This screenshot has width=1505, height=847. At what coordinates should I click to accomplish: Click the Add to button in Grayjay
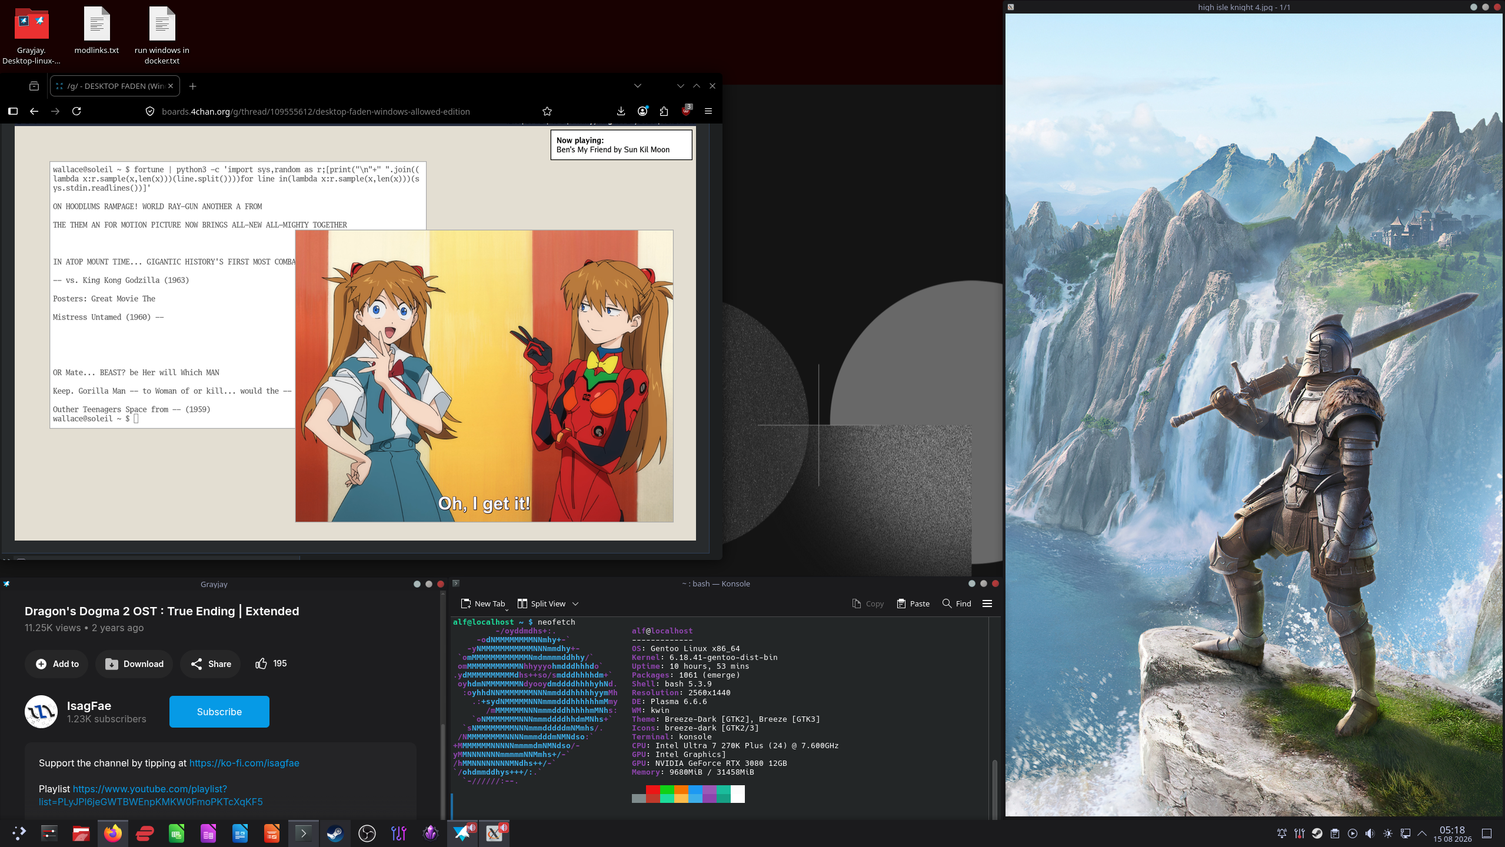56,664
